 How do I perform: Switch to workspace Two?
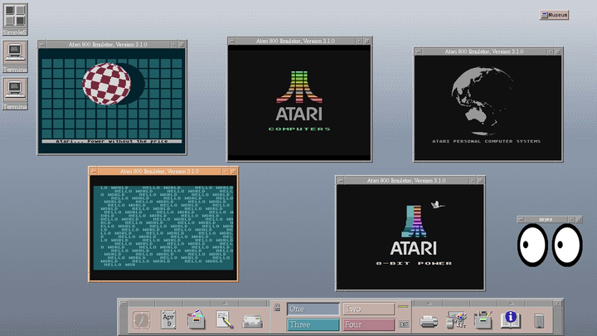(367, 309)
